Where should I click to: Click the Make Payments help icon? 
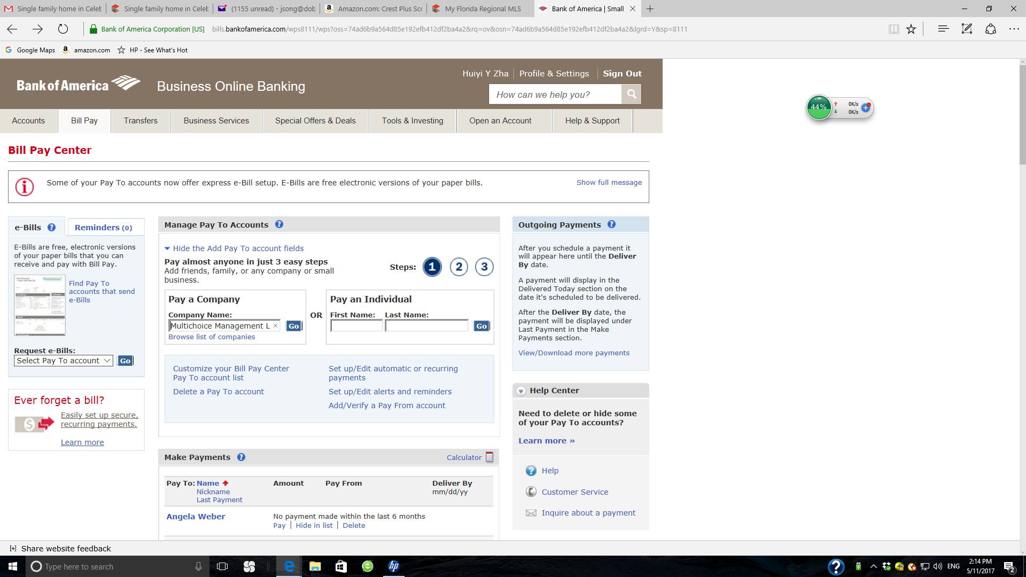tap(241, 457)
